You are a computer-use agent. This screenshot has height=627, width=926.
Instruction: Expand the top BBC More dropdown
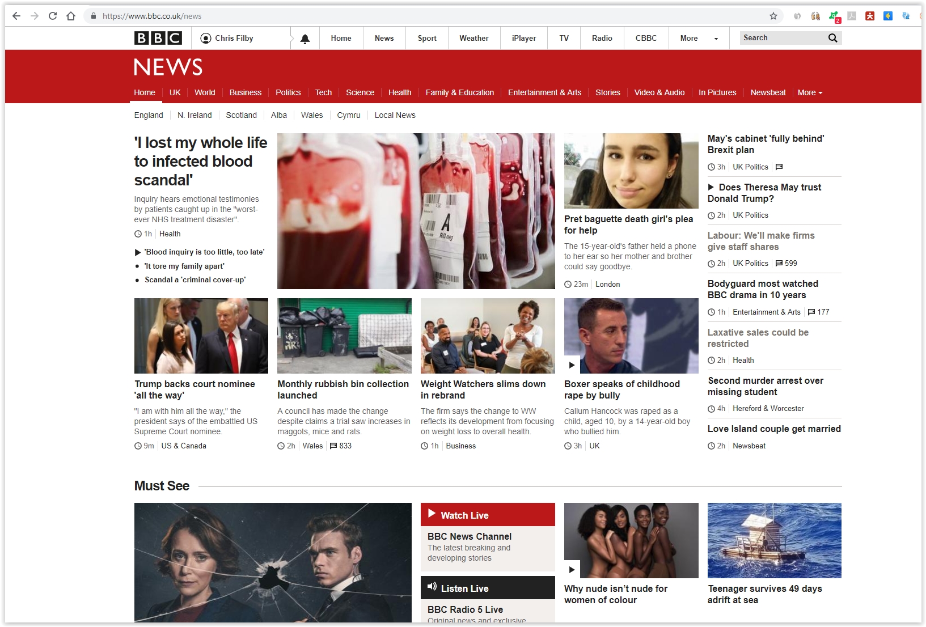click(699, 38)
